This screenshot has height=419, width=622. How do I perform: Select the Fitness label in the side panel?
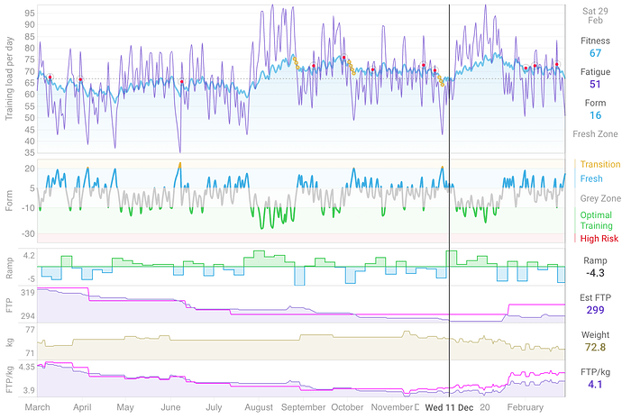595,41
